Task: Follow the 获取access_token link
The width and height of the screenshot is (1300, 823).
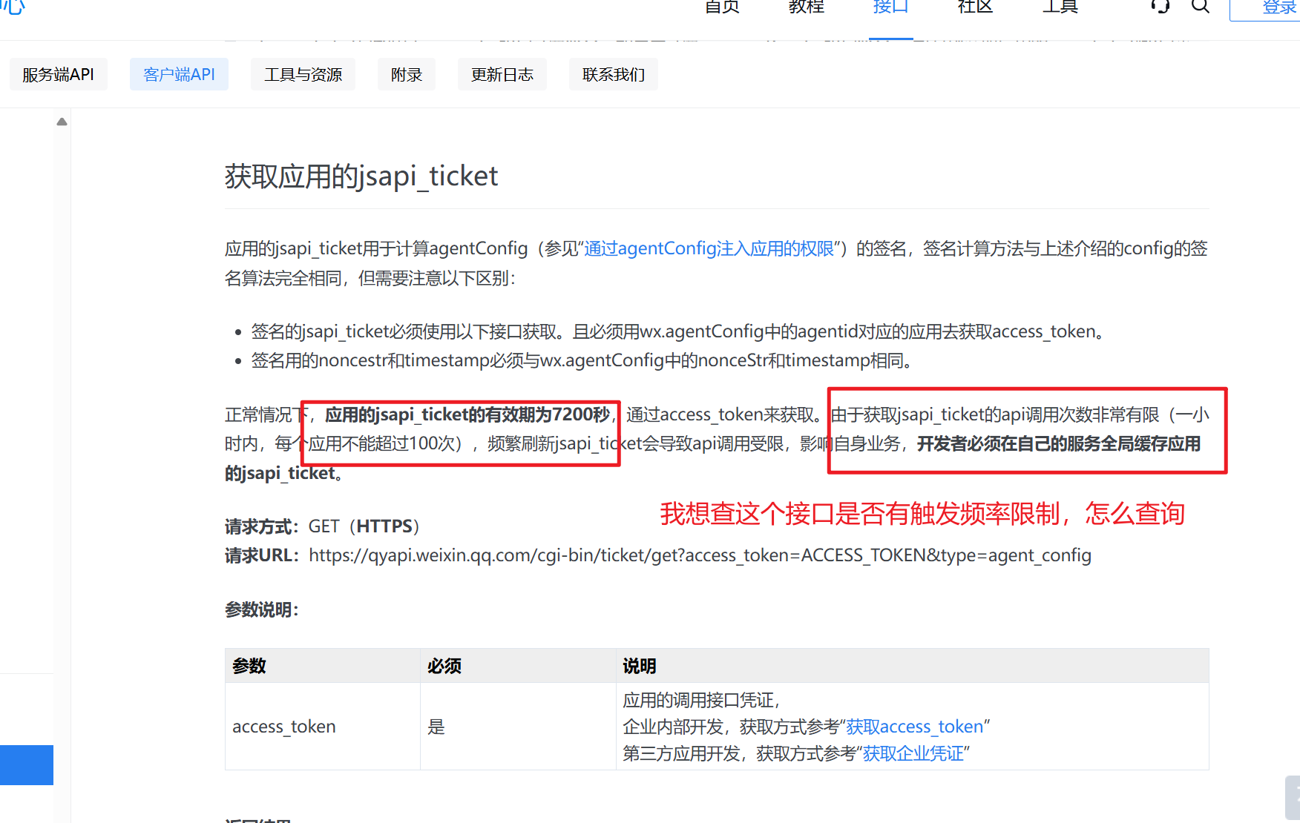Action: tap(916, 726)
